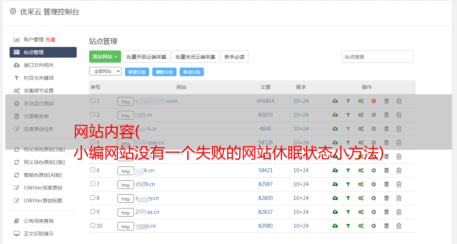Click 批量关闭云端采集 button
This screenshot has width=457, height=244.
[195, 57]
